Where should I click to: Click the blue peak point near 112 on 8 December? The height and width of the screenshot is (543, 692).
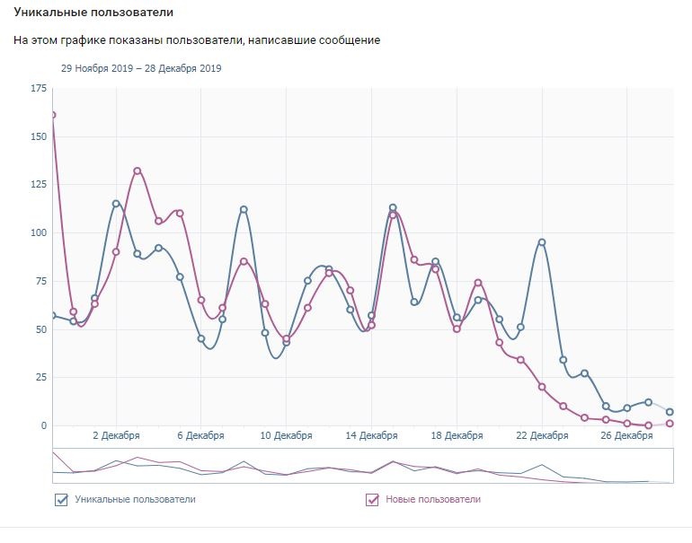click(x=244, y=209)
